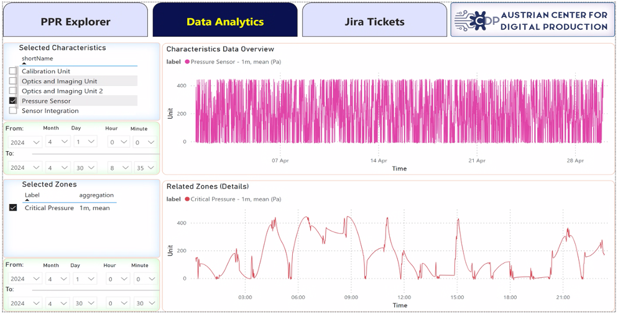The height and width of the screenshot is (314, 618).
Task: Expand the To minute dropdown showing 35
Action: pos(145,167)
